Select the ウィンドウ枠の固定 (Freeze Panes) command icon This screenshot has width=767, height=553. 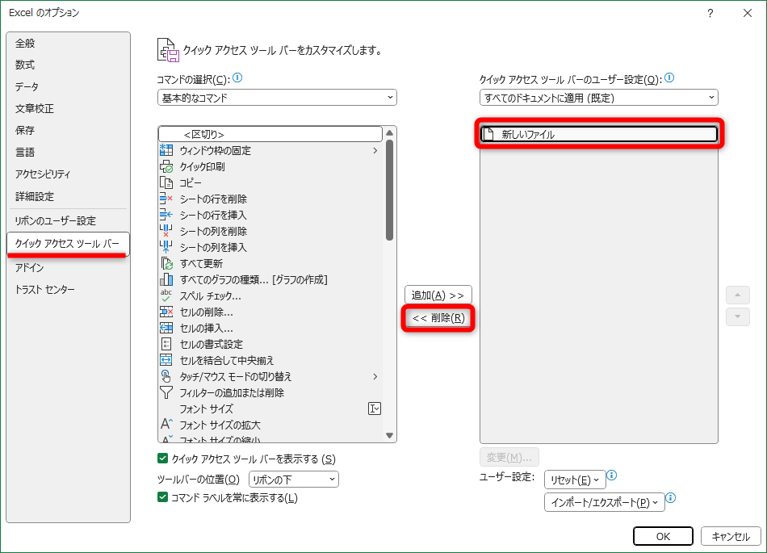(166, 150)
